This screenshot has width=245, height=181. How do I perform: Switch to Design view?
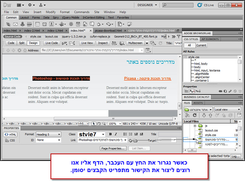tap(33, 43)
